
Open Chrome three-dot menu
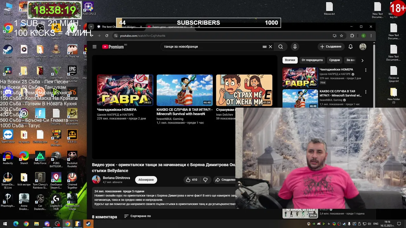coord(371,36)
